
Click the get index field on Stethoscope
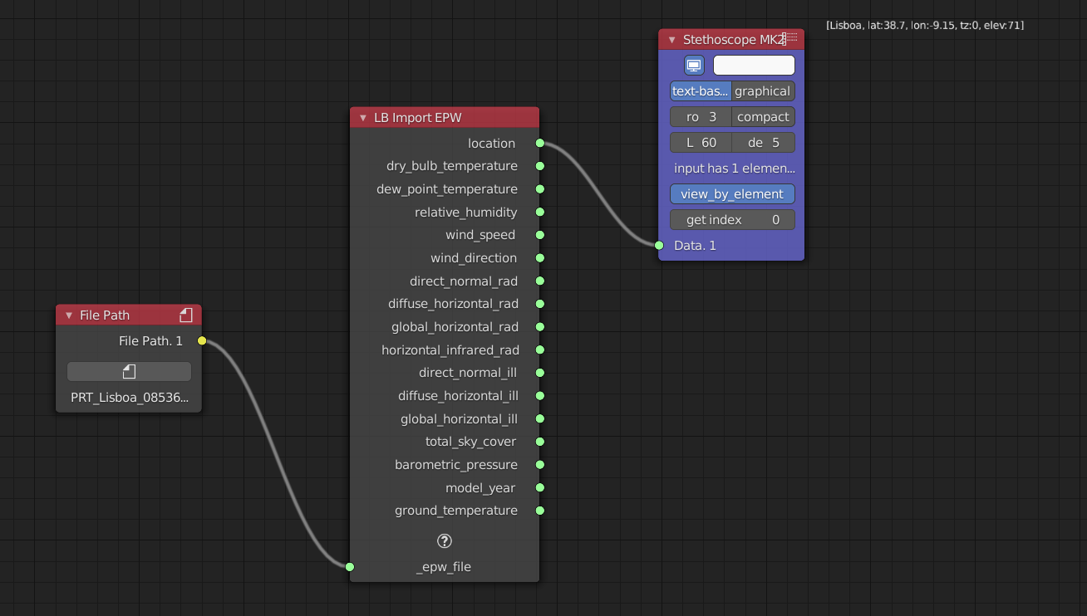point(732,219)
